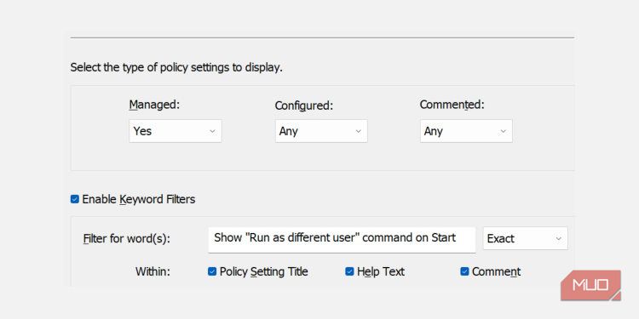
Task: Click empty space below the Configured dropdown
Action: [321, 157]
